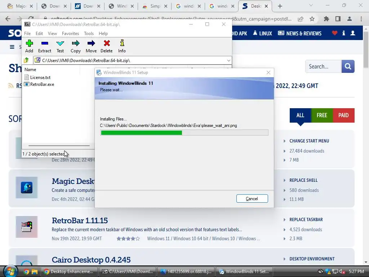Switch to the 7-Zip taskbar button

click(128, 272)
